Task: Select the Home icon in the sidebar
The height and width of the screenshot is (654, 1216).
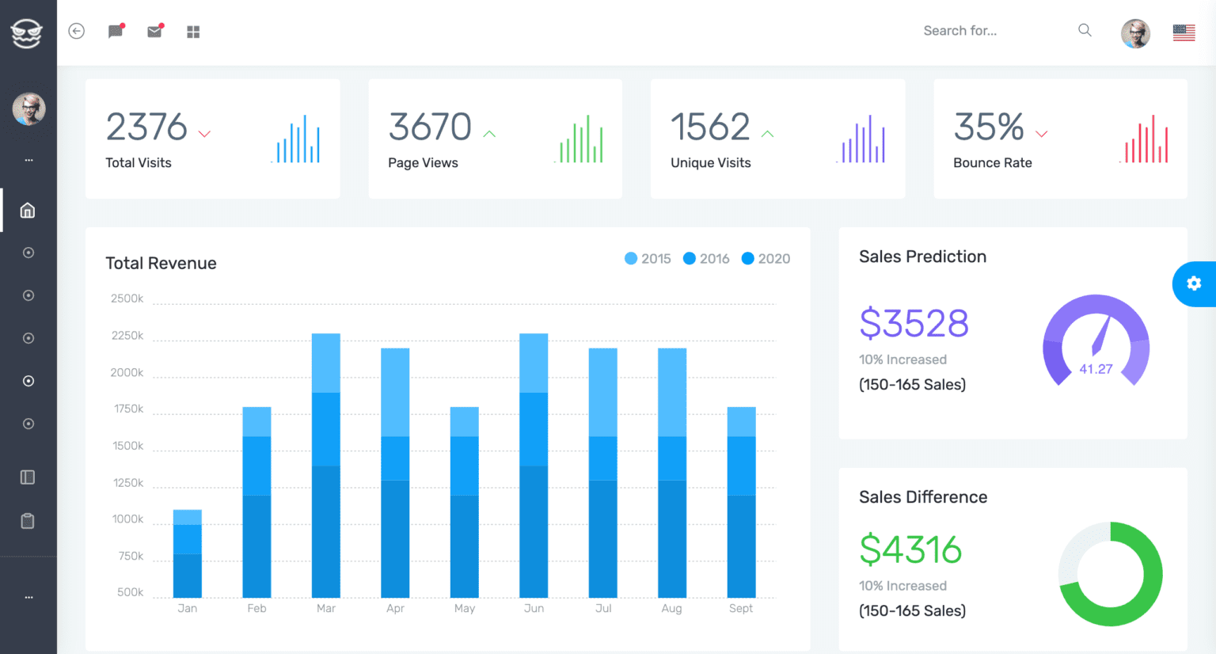Action: 28,210
